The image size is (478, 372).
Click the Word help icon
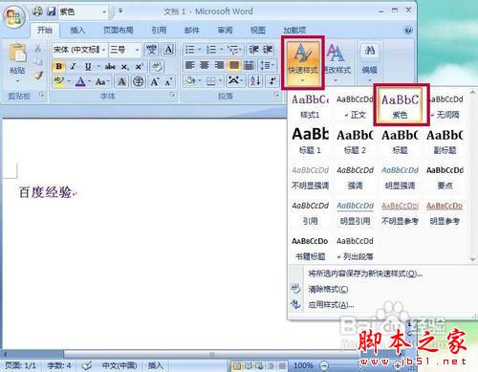point(408,31)
